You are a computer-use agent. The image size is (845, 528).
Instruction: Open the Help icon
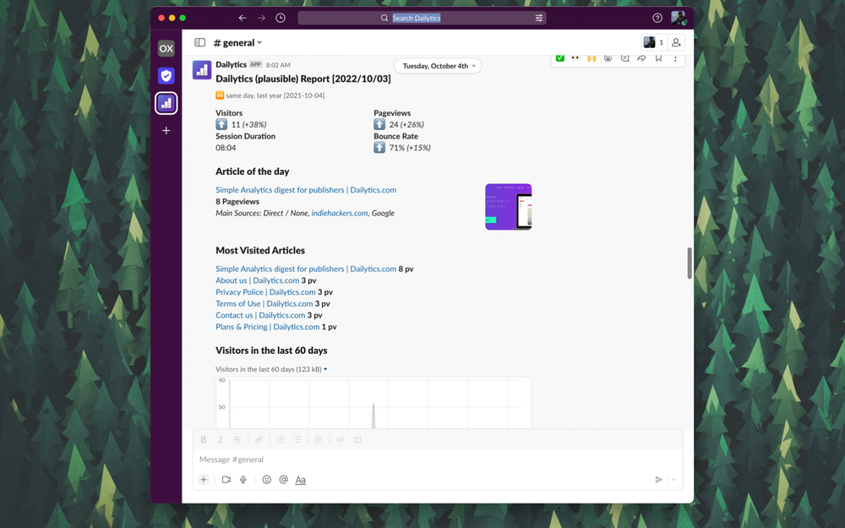click(x=657, y=18)
